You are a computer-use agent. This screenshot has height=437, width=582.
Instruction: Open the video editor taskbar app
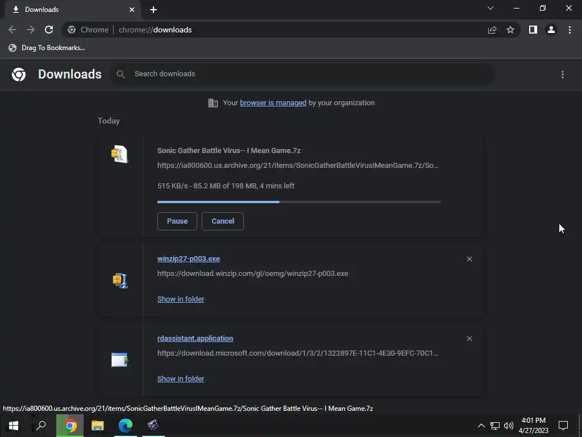(x=153, y=426)
